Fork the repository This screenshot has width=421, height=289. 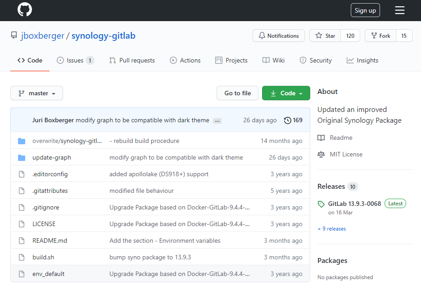[380, 36]
